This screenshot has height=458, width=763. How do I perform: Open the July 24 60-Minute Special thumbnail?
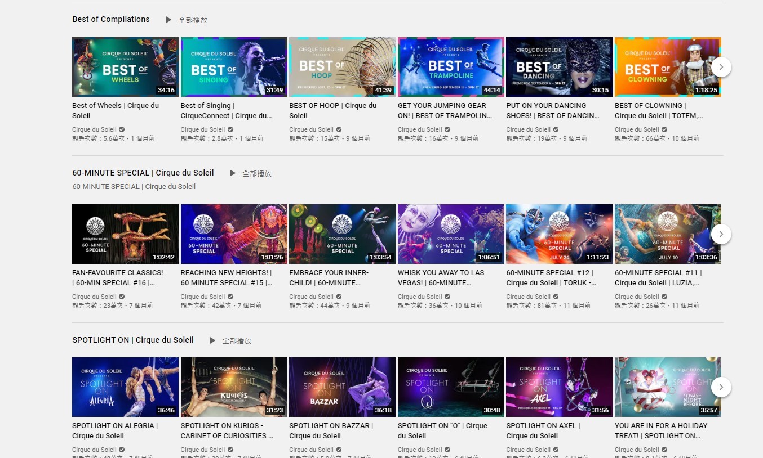559,234
